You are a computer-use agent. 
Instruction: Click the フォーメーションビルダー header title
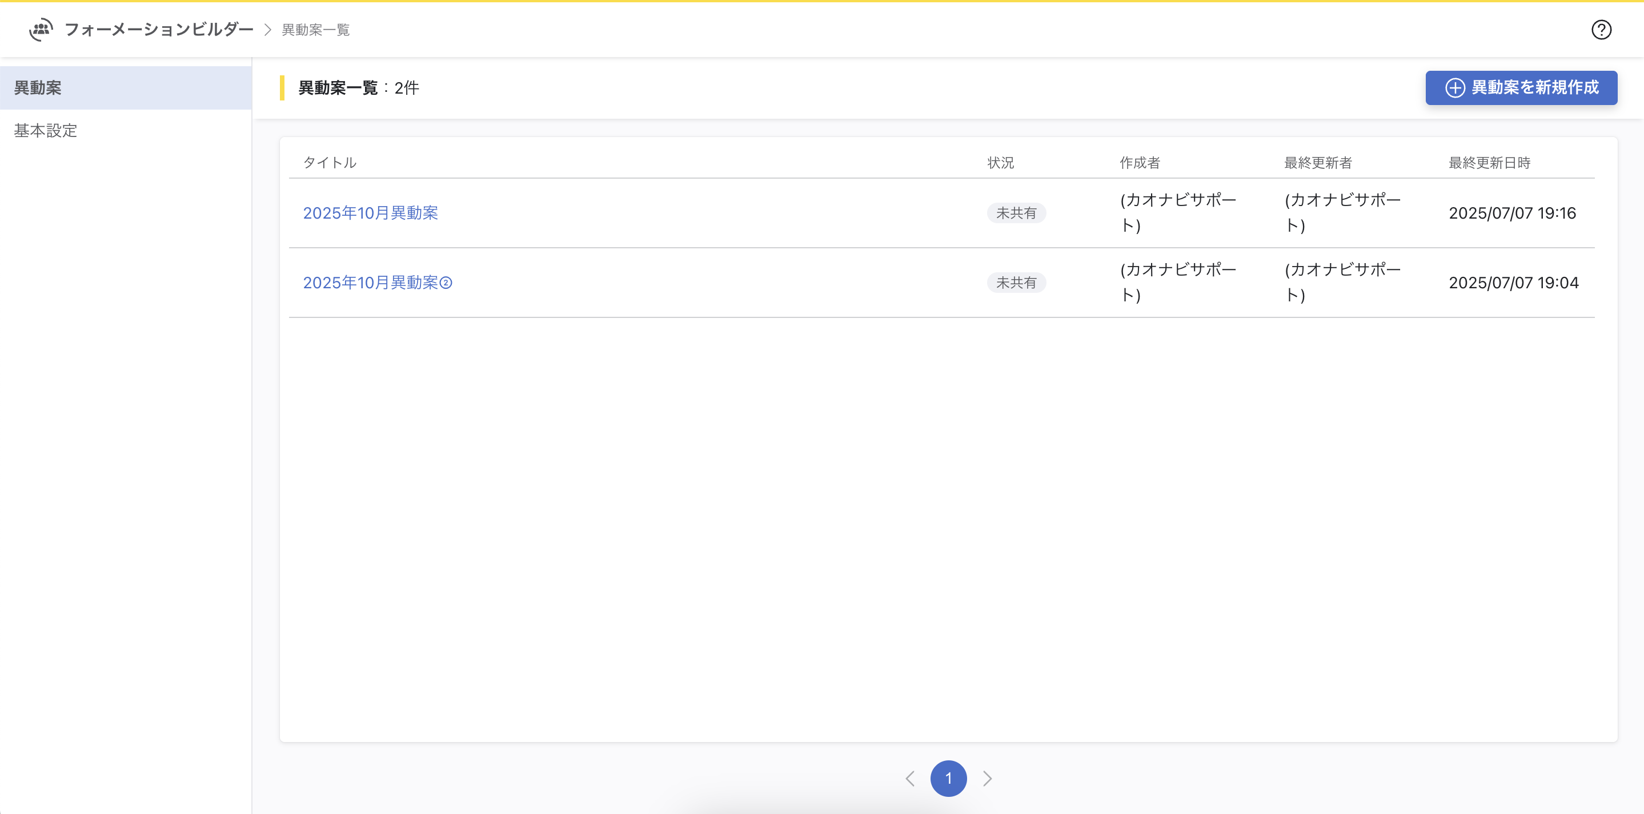pyautogui.click(x=159, y=29)
